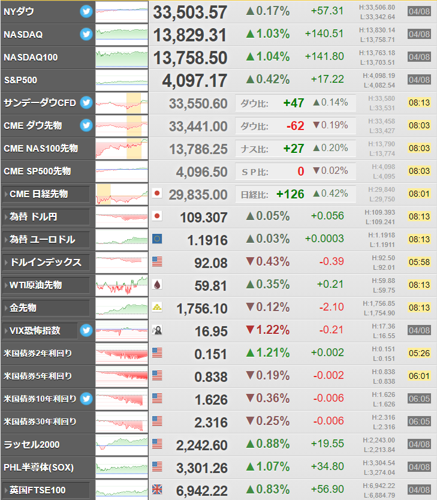Open the NYダウ mini chart
The height and width of the screenshot is (500, 437).
(x=122, y=12)
